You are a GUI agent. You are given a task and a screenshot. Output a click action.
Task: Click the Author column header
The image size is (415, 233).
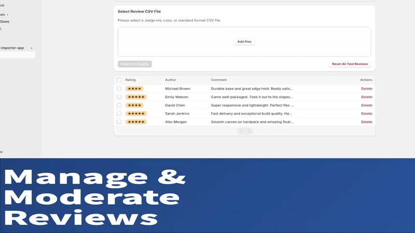(171, 80)
